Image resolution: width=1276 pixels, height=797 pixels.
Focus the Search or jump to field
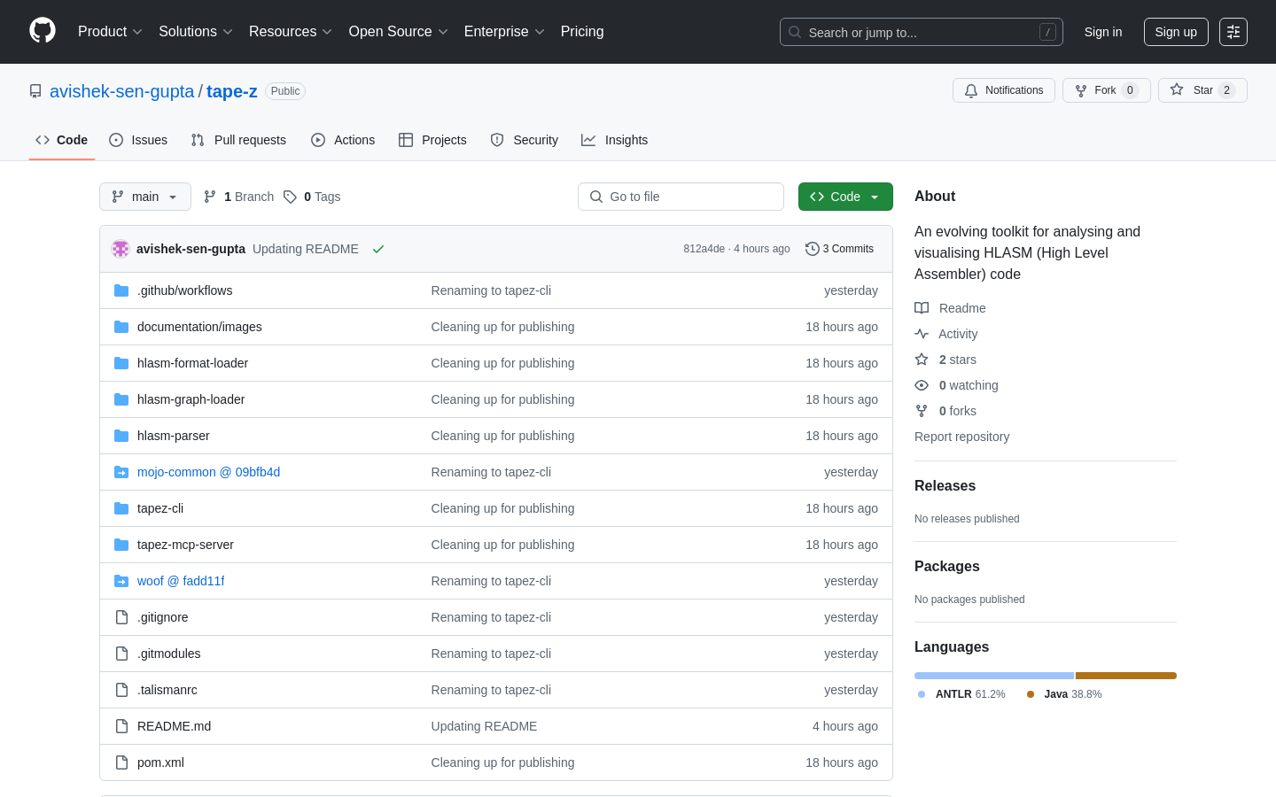point(922,32)
